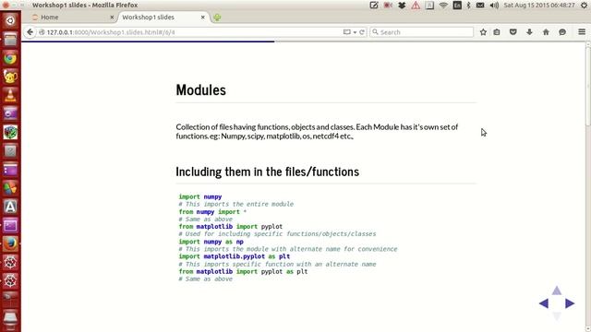Open the Files manager in the launcher
The height and width of the screenshot is (332, 591).
[x=10, y=39]
